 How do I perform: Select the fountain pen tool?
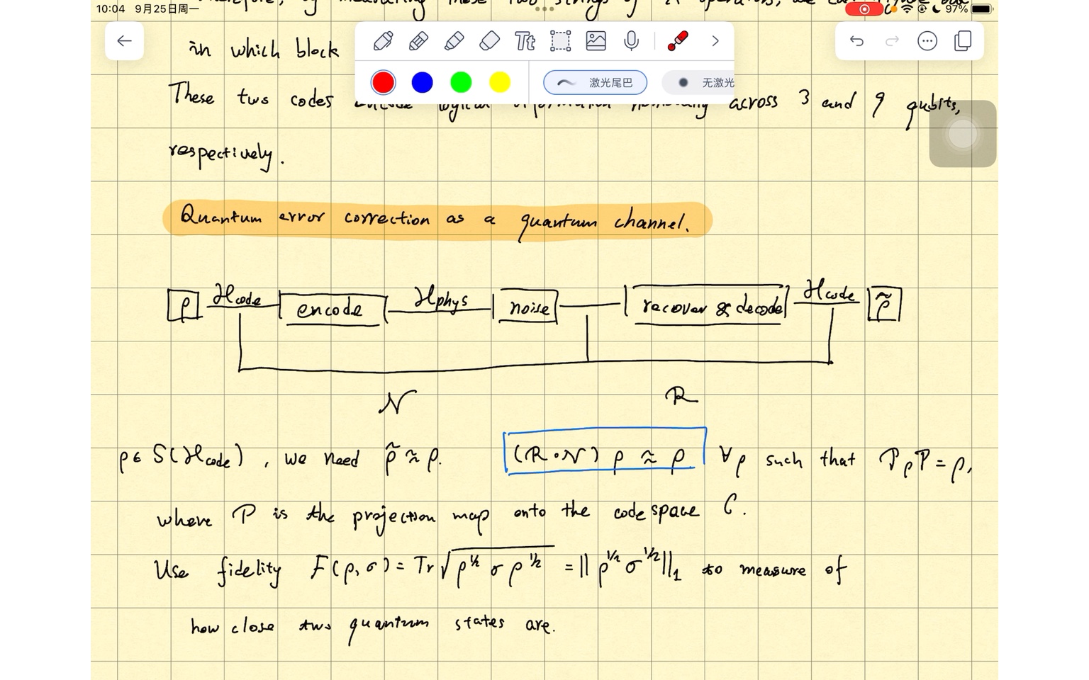(x=383, y=41)
